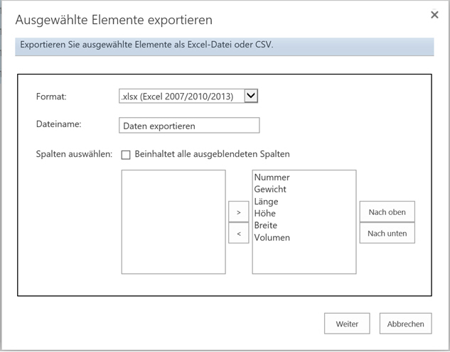450x352 pixels.
Task: Select the .xlsx format combo box
Action: point(188,96)
